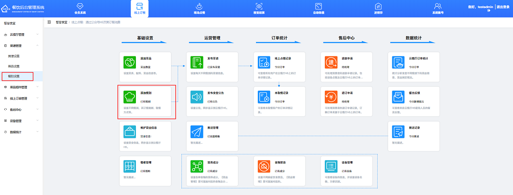Click the green 添加菜品 vegetable icon

(x=128, y=63)
